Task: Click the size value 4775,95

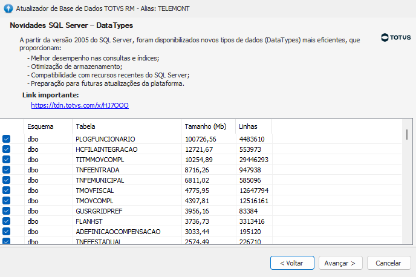Action: click(x=197, y=191)
